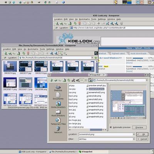The image size is (154, 154).
Task: Click Up arrow in file Konqueror toolbar
Action: point(5,54)
